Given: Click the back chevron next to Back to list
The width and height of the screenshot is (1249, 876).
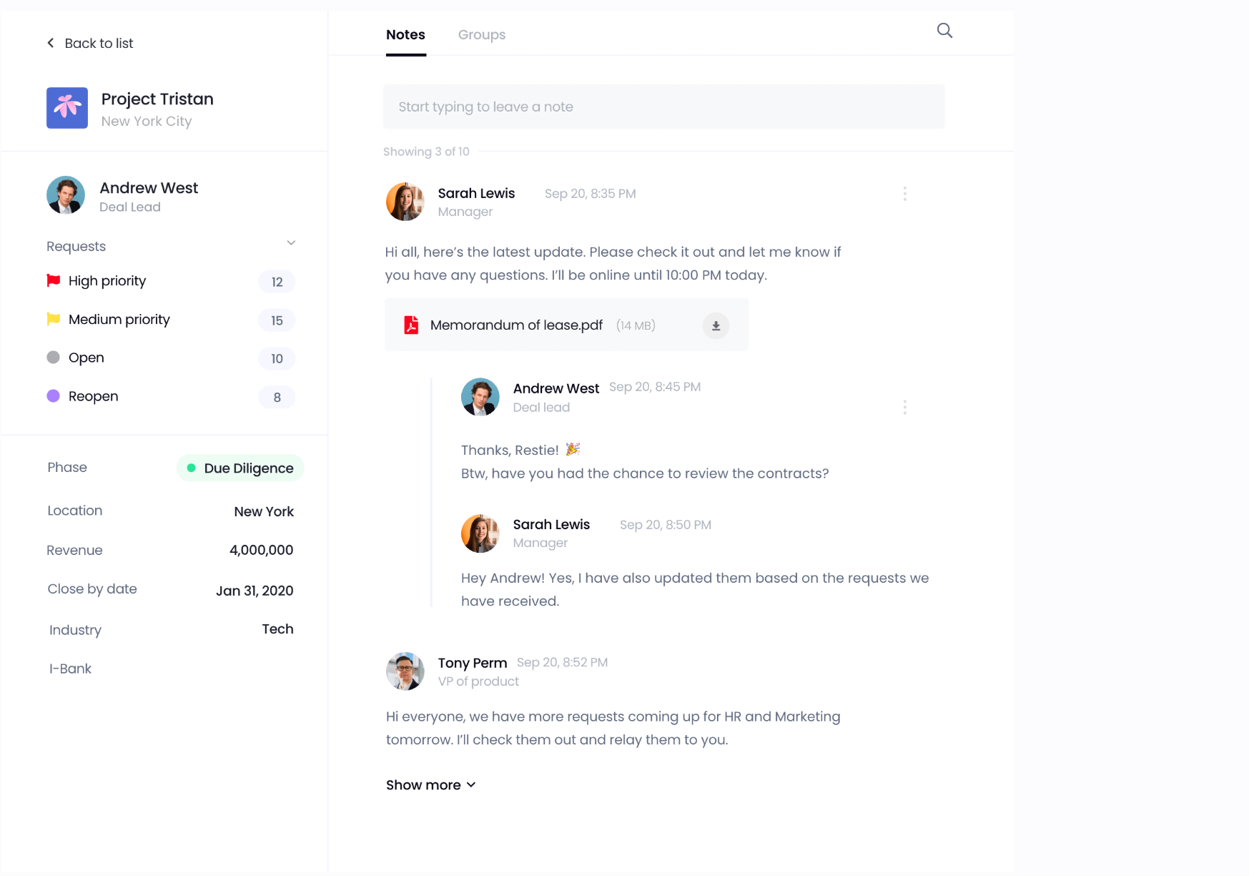Looking at the screenshot, I should point(50,43).
